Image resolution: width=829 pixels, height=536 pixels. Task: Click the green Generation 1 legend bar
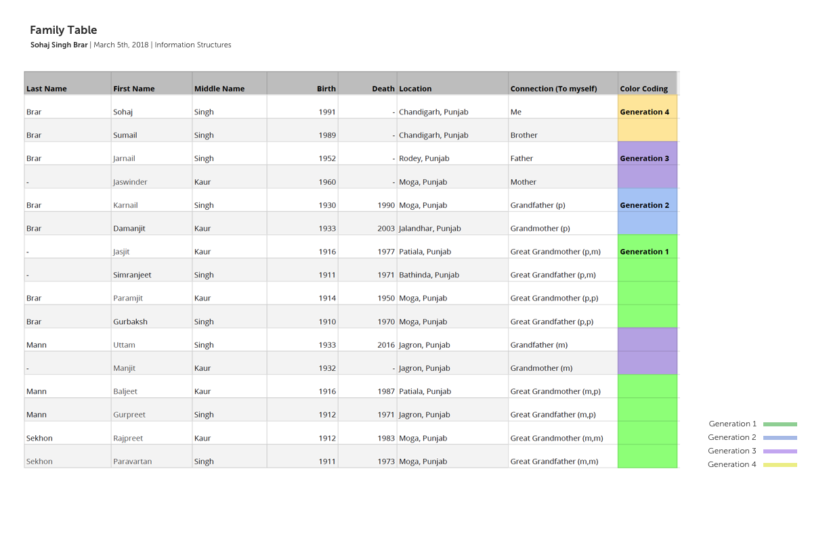[x=780, y=424]
